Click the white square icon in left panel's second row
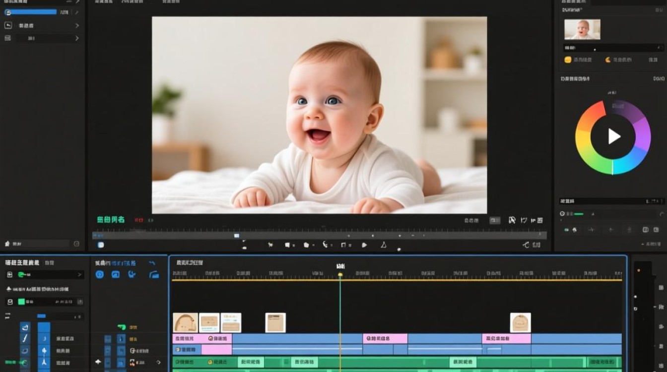 pyautogui.click(x=7, y=25)
